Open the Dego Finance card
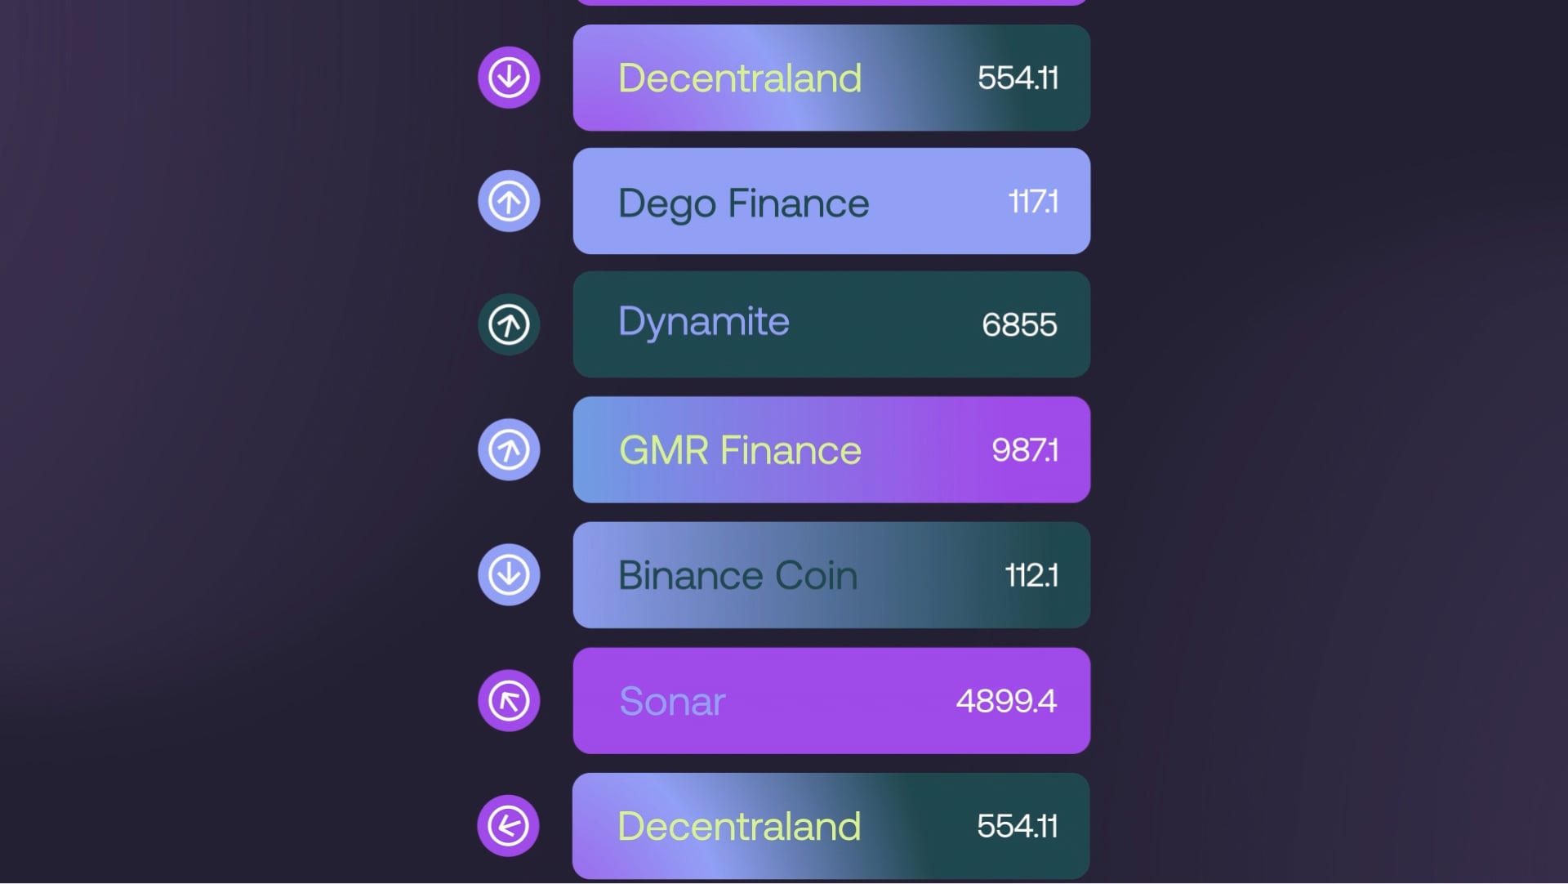The width and height of the screenshot is (1568, 884). (831, 201)
